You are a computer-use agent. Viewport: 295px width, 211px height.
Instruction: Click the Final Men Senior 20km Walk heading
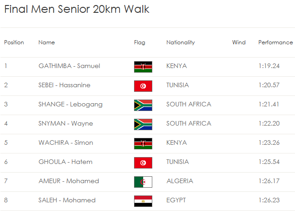point(77,9)
